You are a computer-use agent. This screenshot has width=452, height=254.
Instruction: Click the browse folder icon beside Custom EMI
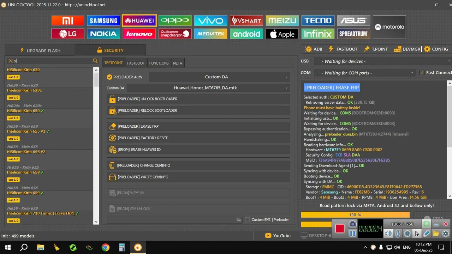coord(239,219)
